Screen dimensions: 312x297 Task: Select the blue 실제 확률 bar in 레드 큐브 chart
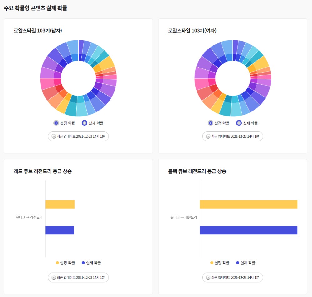tap(60, 230)
